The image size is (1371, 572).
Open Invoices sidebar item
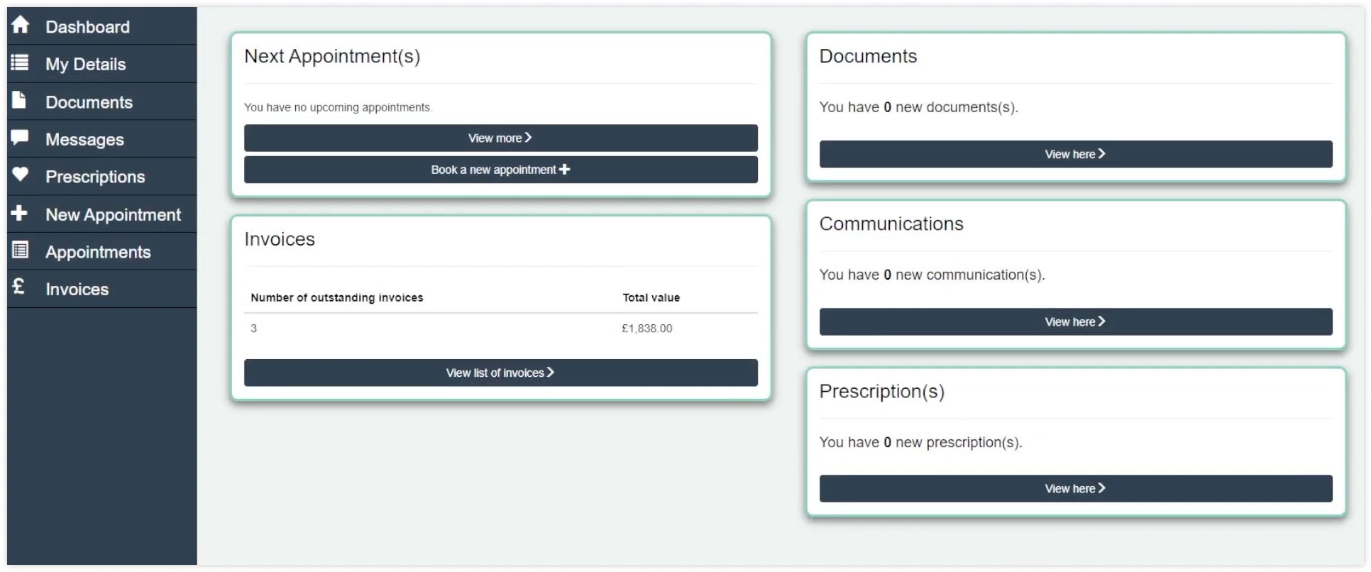pos(102,289)
